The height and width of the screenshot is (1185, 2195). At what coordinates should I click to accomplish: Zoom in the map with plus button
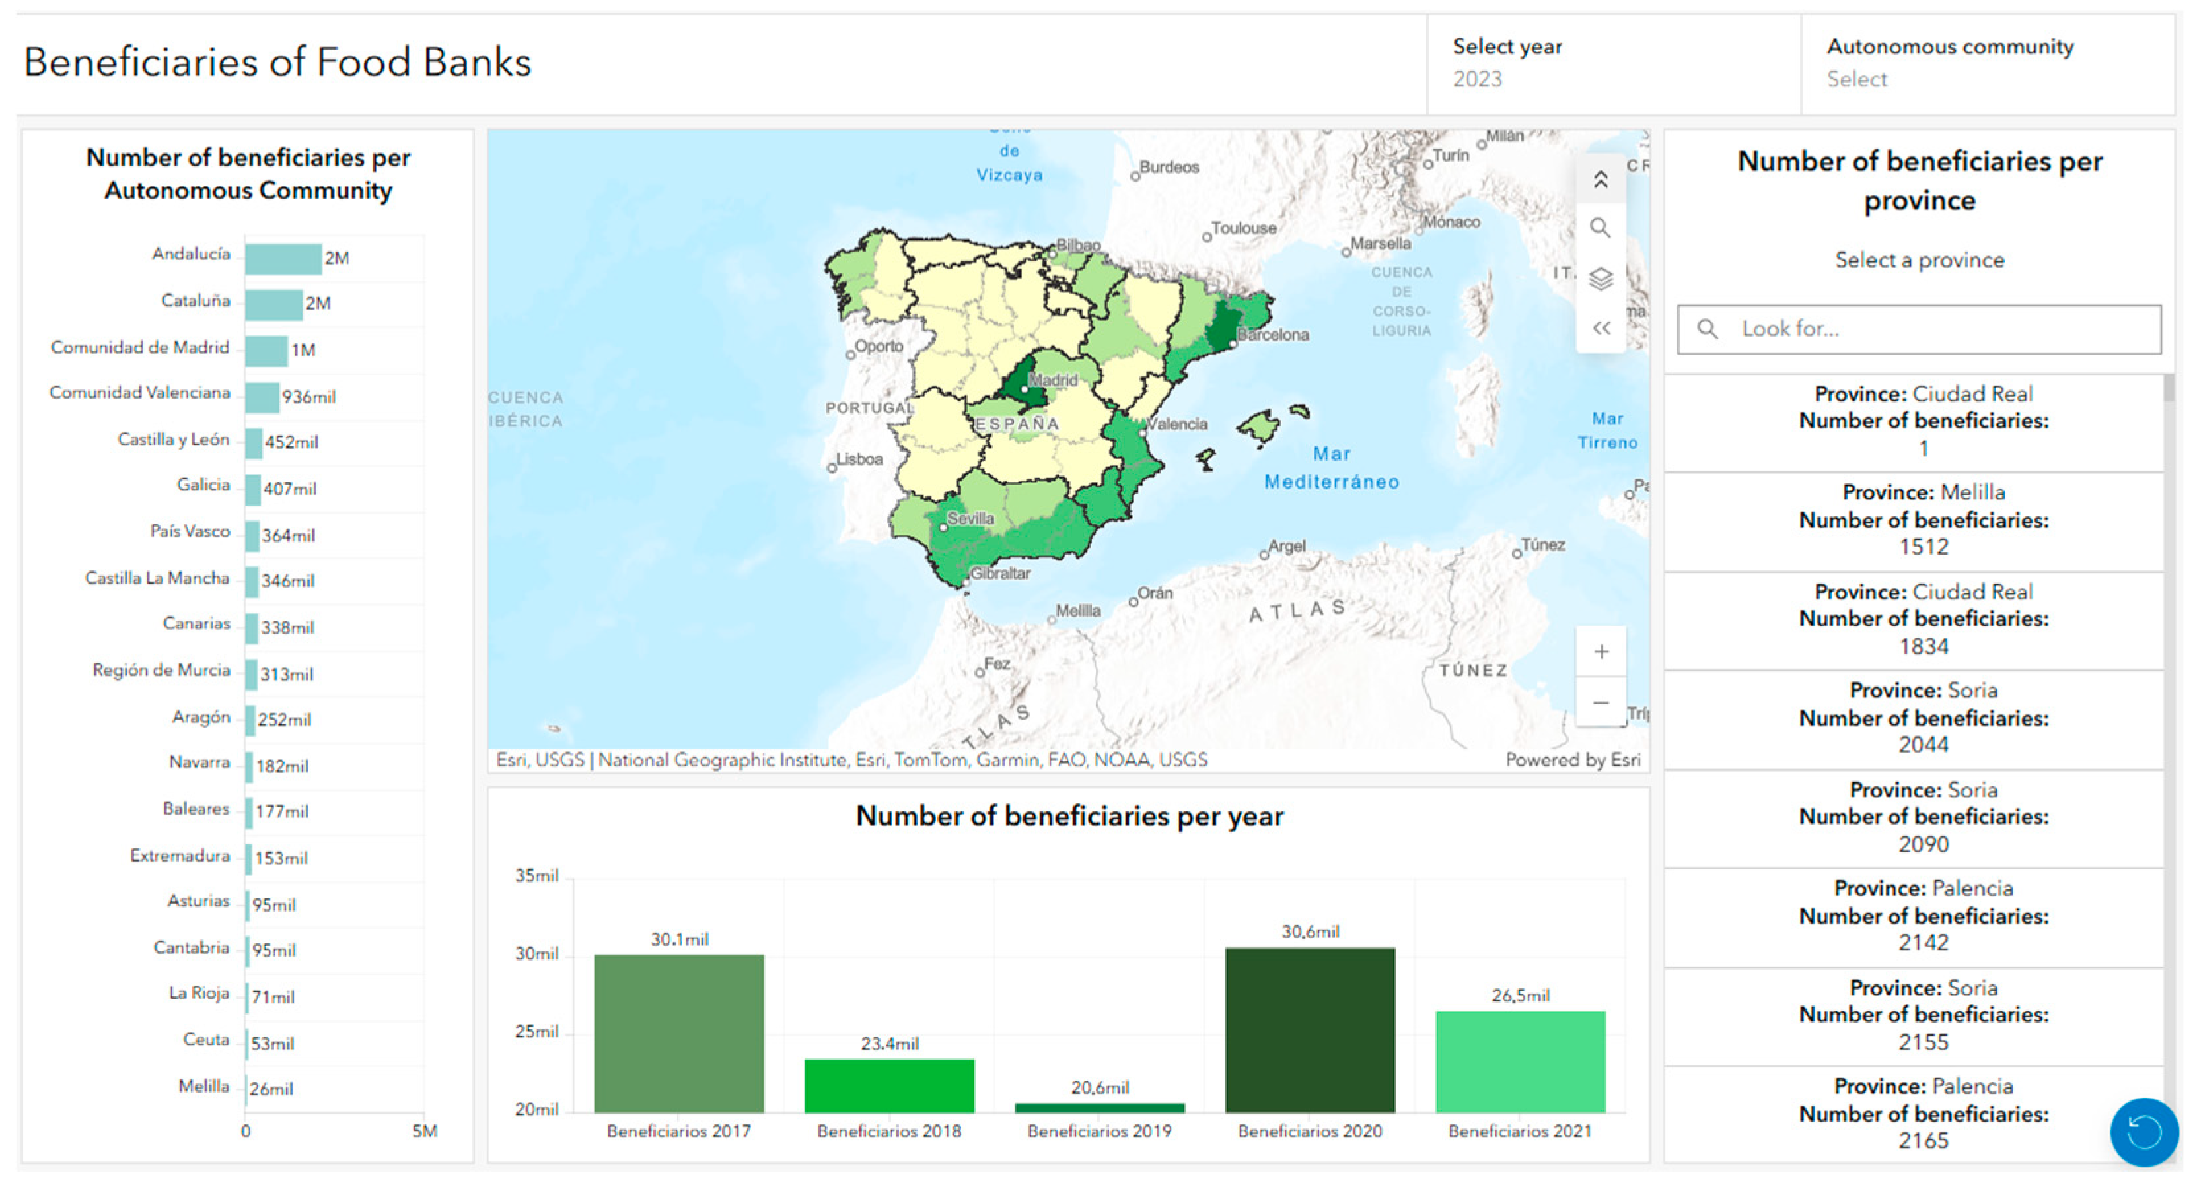(1601, 652)
